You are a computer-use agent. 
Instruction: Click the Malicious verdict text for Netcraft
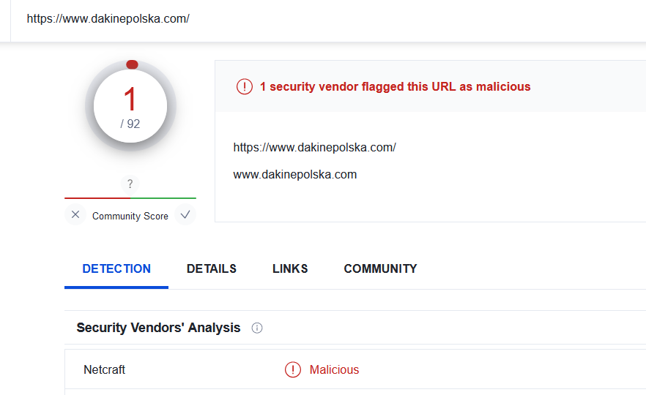334,369
